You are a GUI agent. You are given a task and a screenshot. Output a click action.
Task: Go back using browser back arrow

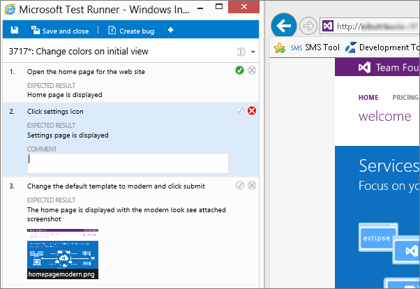(283, 27)
